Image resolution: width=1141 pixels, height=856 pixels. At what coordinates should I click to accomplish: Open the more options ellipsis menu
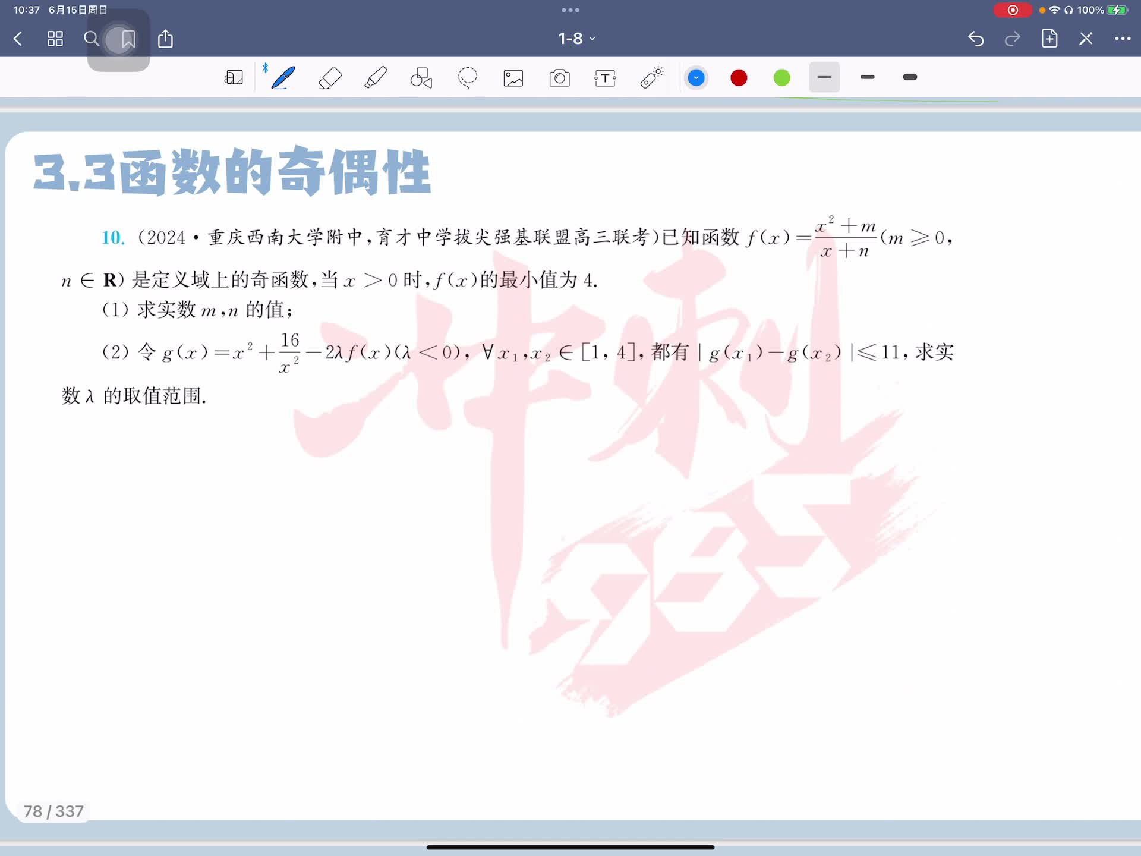click(1122, 39)
